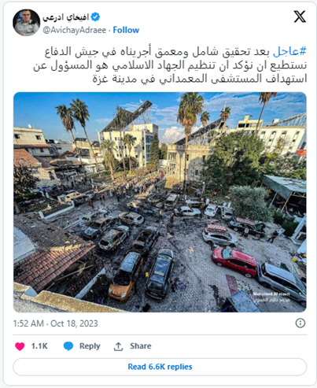Open the profile avatar picture

[26, 22]
